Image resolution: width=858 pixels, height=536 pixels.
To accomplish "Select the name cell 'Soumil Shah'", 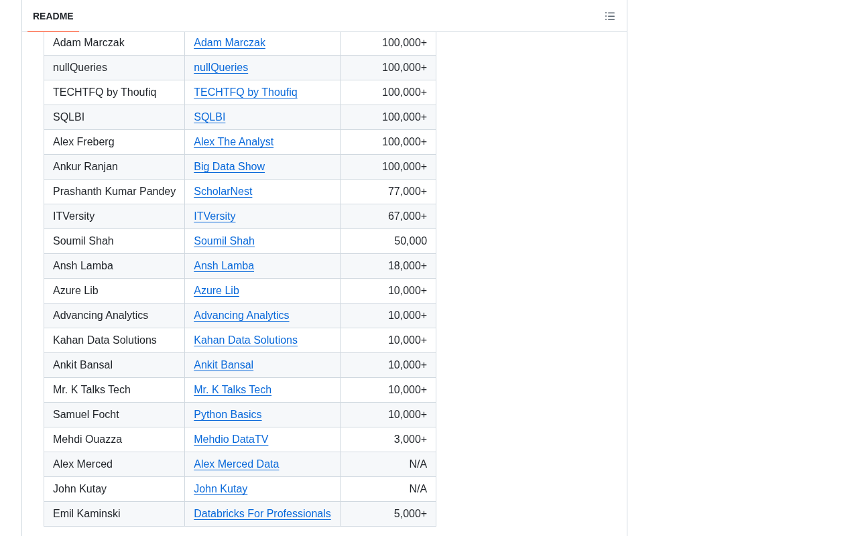I will click(x=115, y=241).
